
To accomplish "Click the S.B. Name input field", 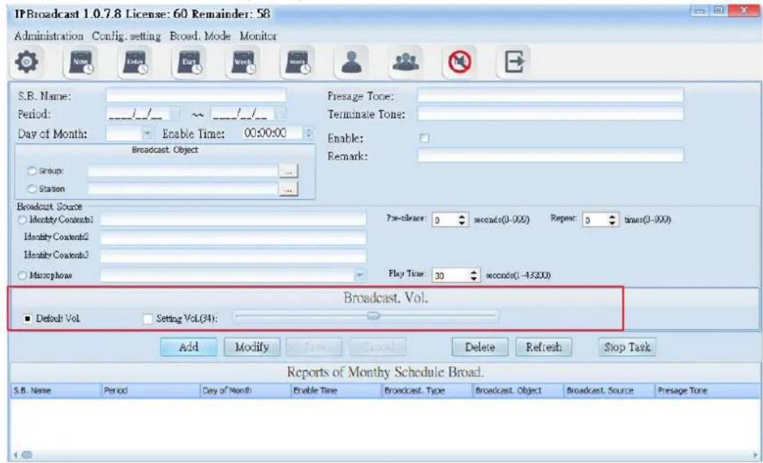I will click(x=196, y=96).
